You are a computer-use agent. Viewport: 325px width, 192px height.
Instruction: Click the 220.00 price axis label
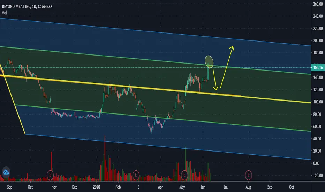pos(318,28)
